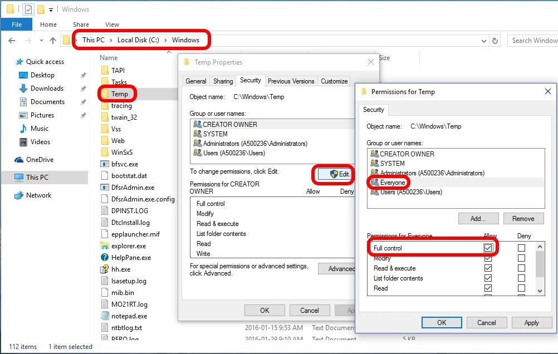Check Deny box for Full control
The image size is (558, 354).
tap(521, 248)
